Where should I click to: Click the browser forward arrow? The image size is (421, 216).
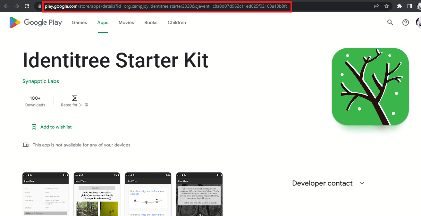[17, 6]
